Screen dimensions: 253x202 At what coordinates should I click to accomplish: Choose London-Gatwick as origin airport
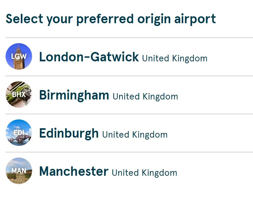129,57
